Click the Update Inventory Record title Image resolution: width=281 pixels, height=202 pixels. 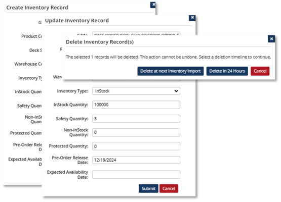[x=77, y=21]
